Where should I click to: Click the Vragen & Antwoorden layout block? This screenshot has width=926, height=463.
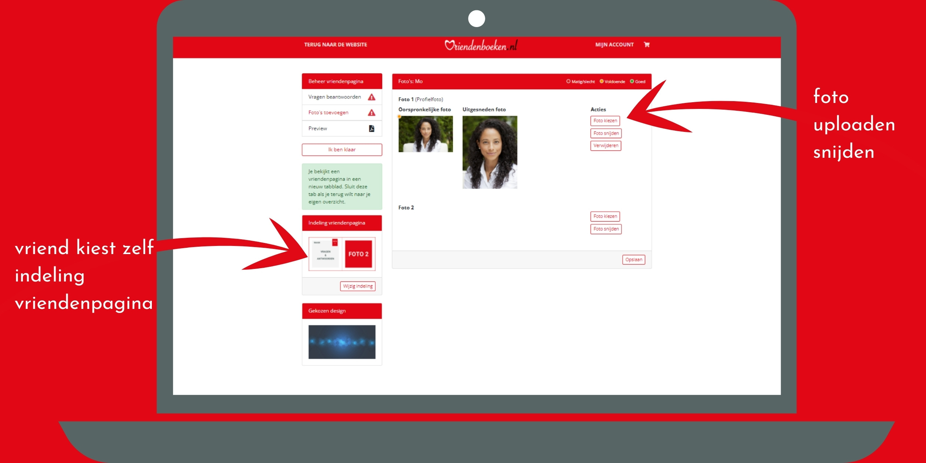[325, 254]
